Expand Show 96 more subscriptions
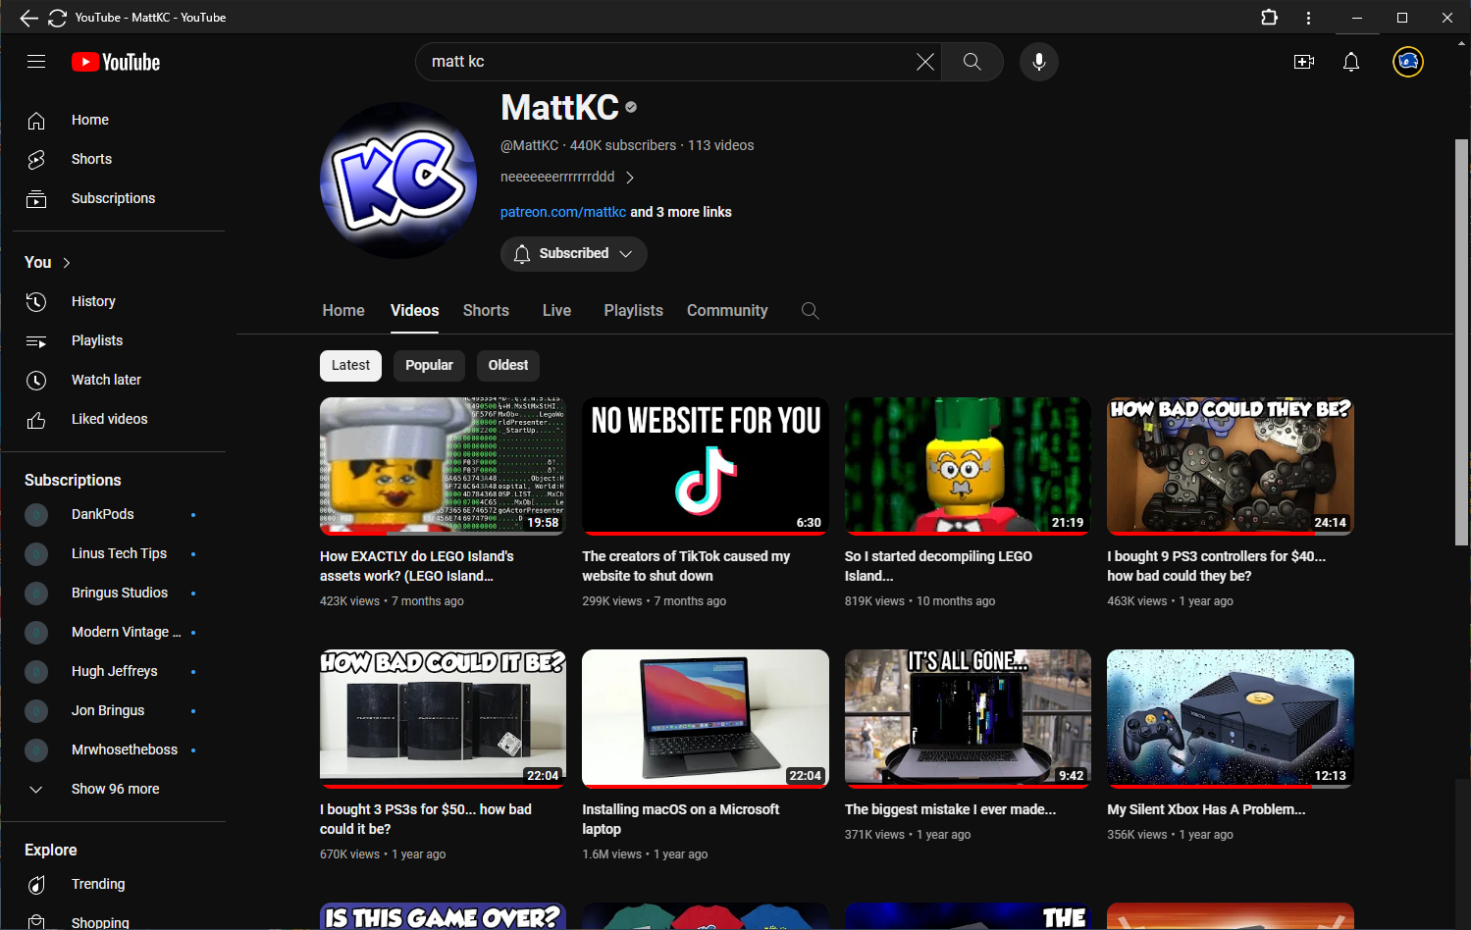This screenshot has width=1471, height=930. pyautogui.click(x=115, y=789)
